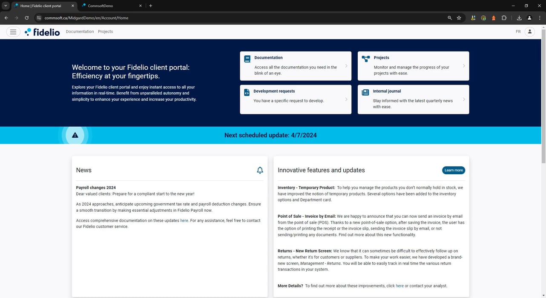This screenshot has width=546, height=298.
Task: Click the 'Payroll changes 2024' headline
Action: coord(96,187)
